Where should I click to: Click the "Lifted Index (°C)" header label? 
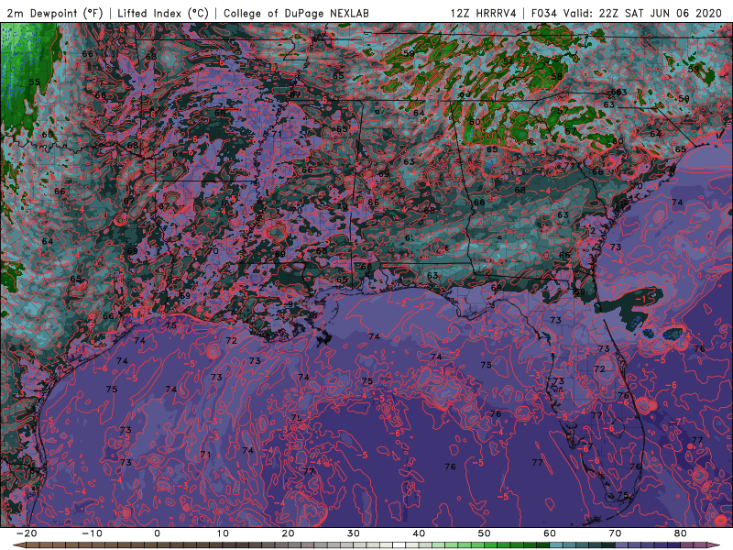pyautogui.click(x=163, y=13)
